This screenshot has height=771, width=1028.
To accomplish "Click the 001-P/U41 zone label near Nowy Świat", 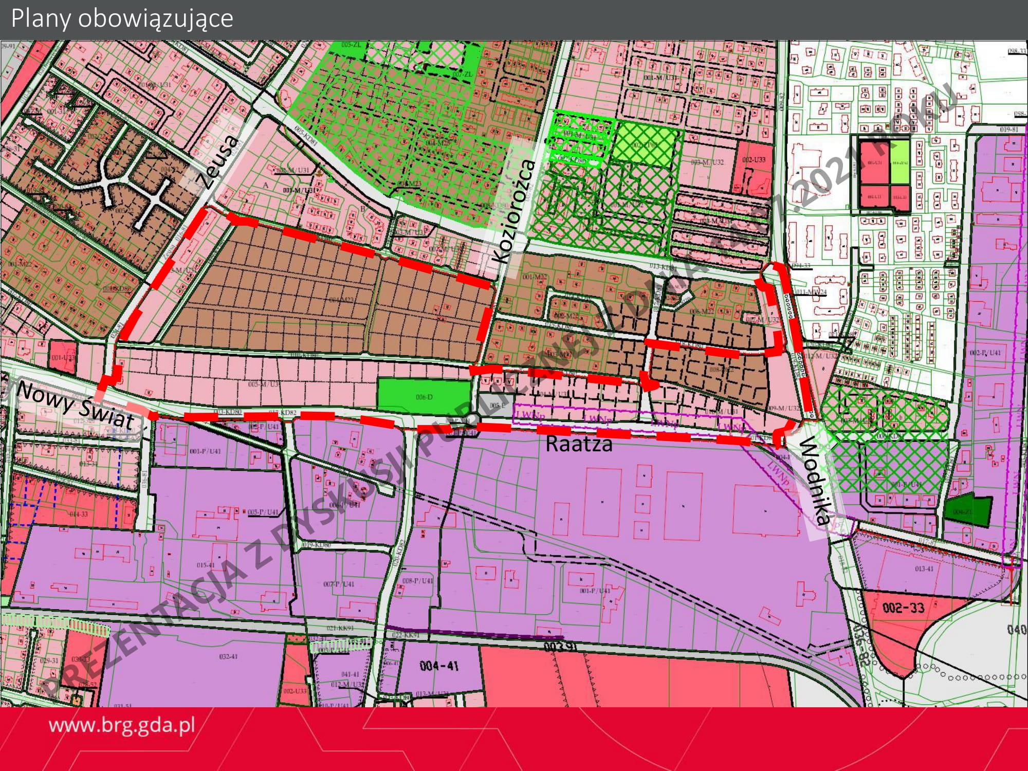I will (205, 451).
